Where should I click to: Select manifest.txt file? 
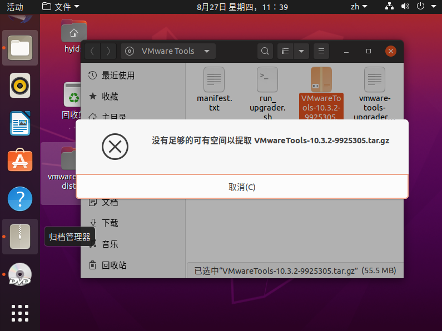point(214,89)
